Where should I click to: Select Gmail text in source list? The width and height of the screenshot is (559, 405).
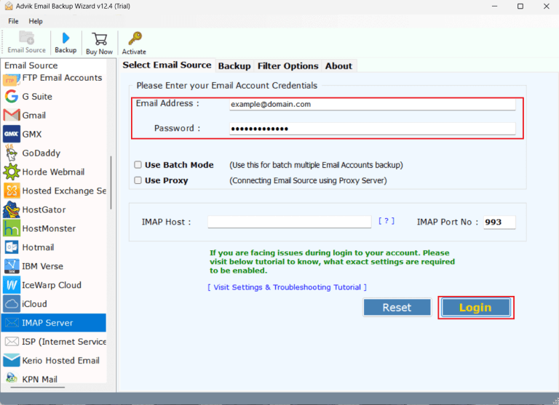point(34,115)
